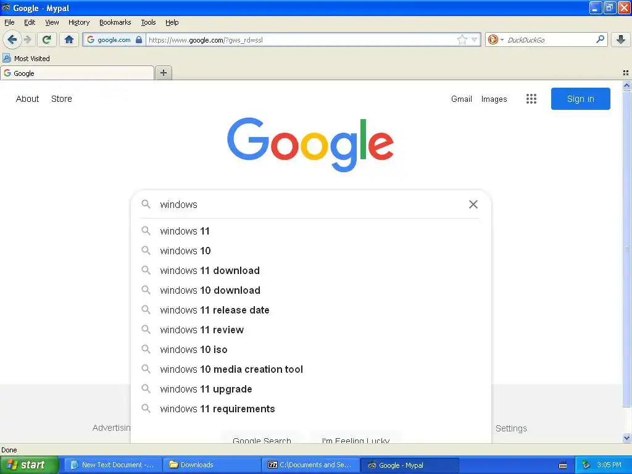Choose windows 10 media creation tool suggestion

click(311, 369)
